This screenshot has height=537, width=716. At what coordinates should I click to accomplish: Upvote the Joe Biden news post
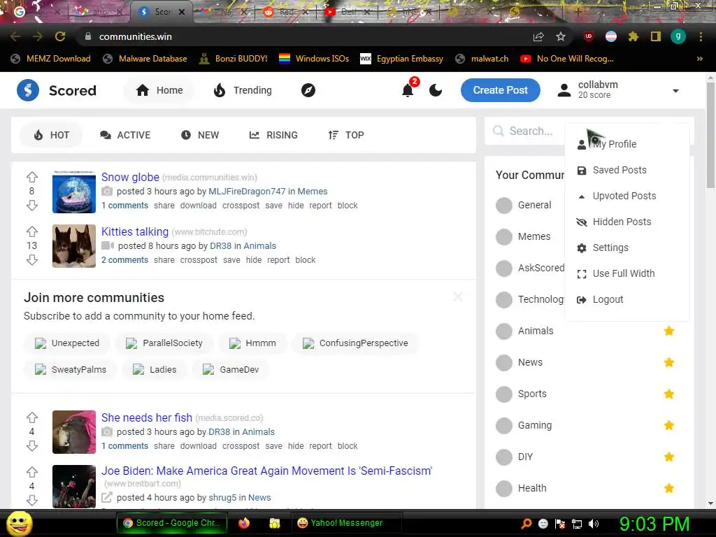(x=32, y=472)
